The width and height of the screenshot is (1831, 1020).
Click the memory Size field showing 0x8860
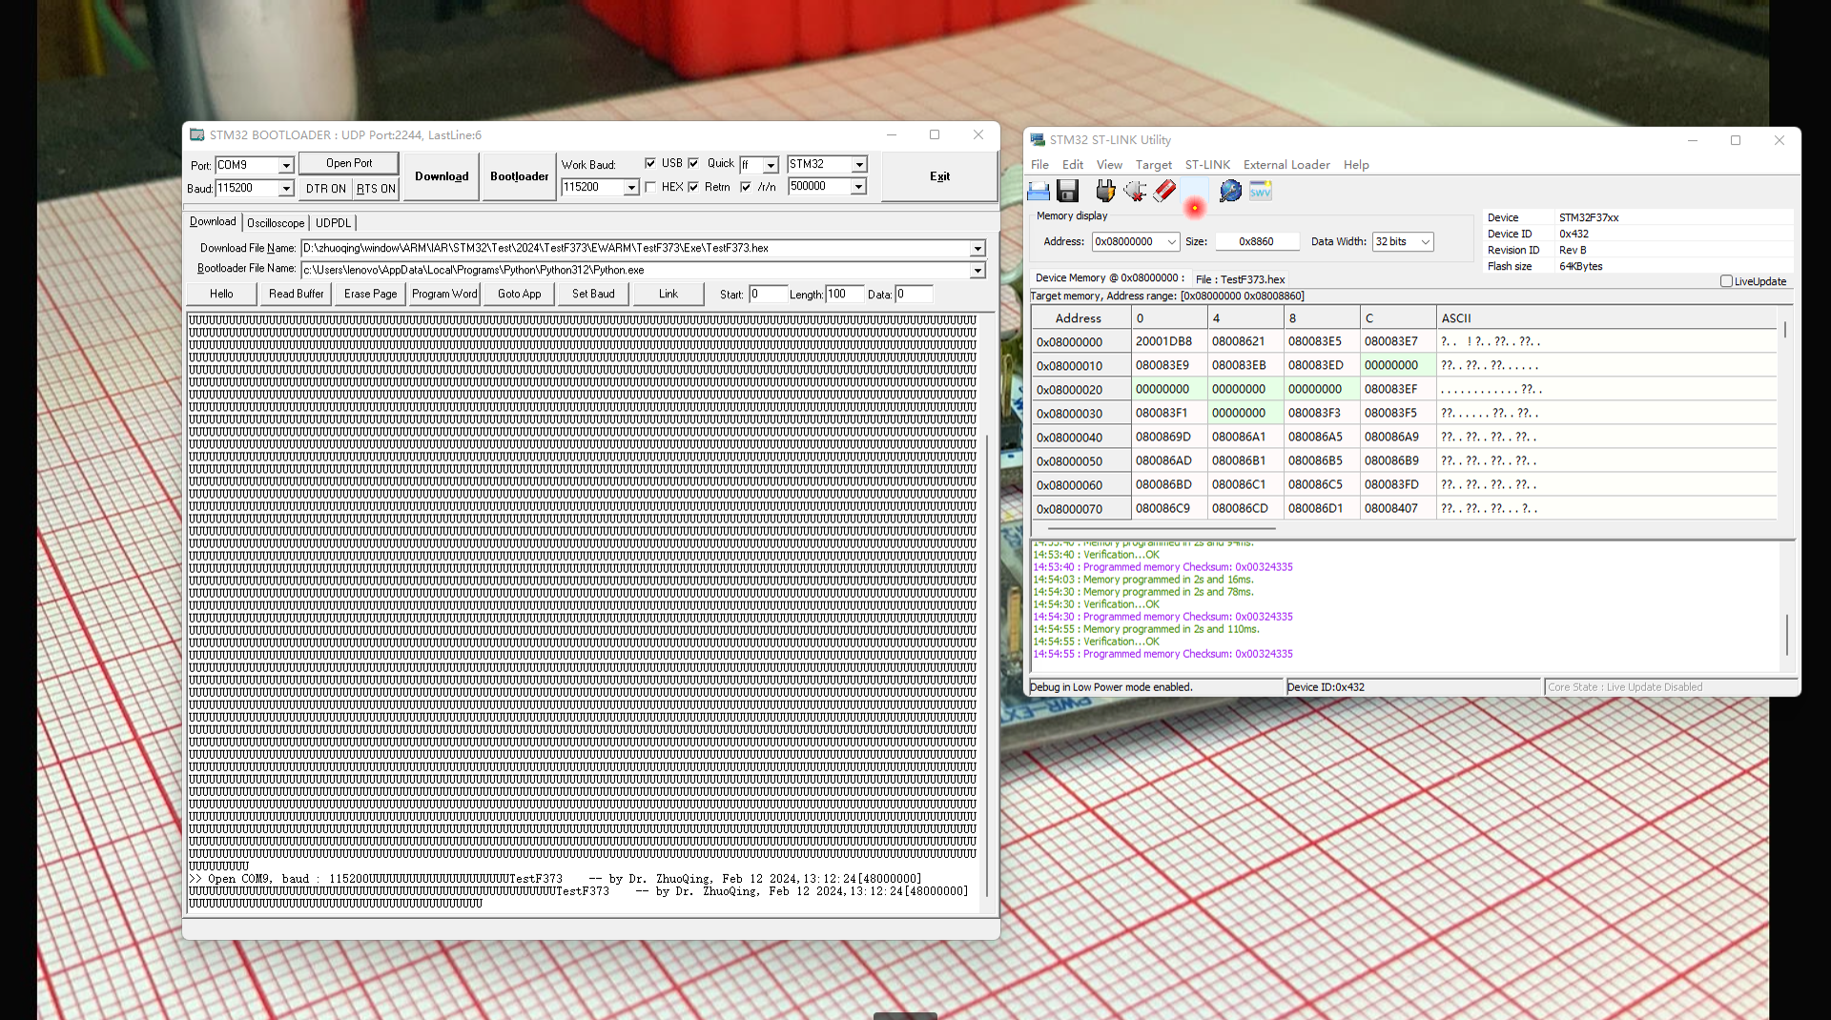[x=1256, y=242]
